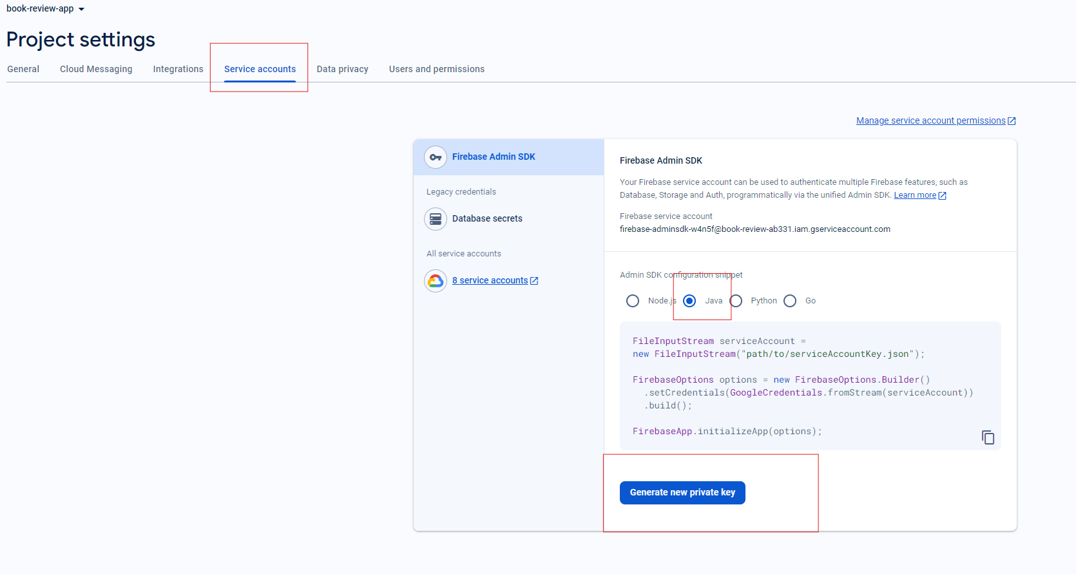Click external-link icon beside 8 service accounts

(x=534, y=281)
